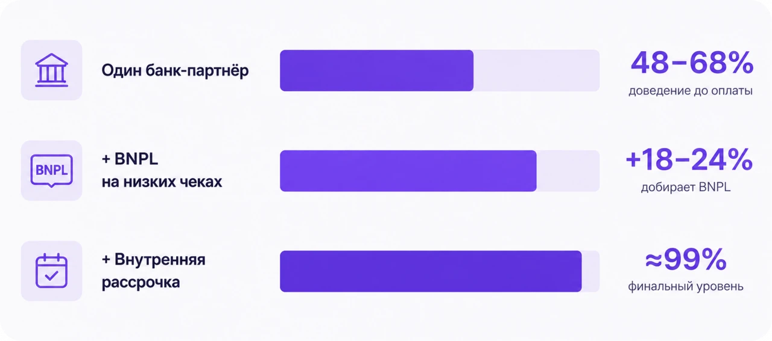Viewport: 772px width, 341px height.
Task: Select the "+ Внутренняя рассрочка" label
Action: click(x=153, y=271)
